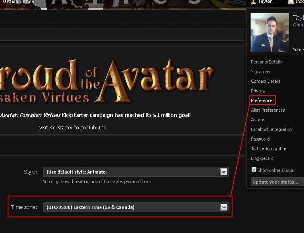Toggle the Show online status checkbox
Image resolution: width=304 pixels, height=233 pixels.
pyautogui.click(x=254, y=170)
